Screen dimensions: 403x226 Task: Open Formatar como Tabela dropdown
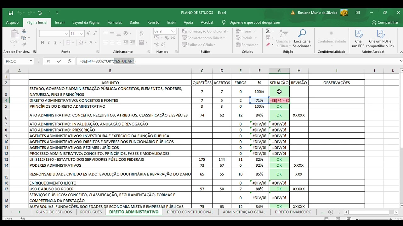(203, 38)
